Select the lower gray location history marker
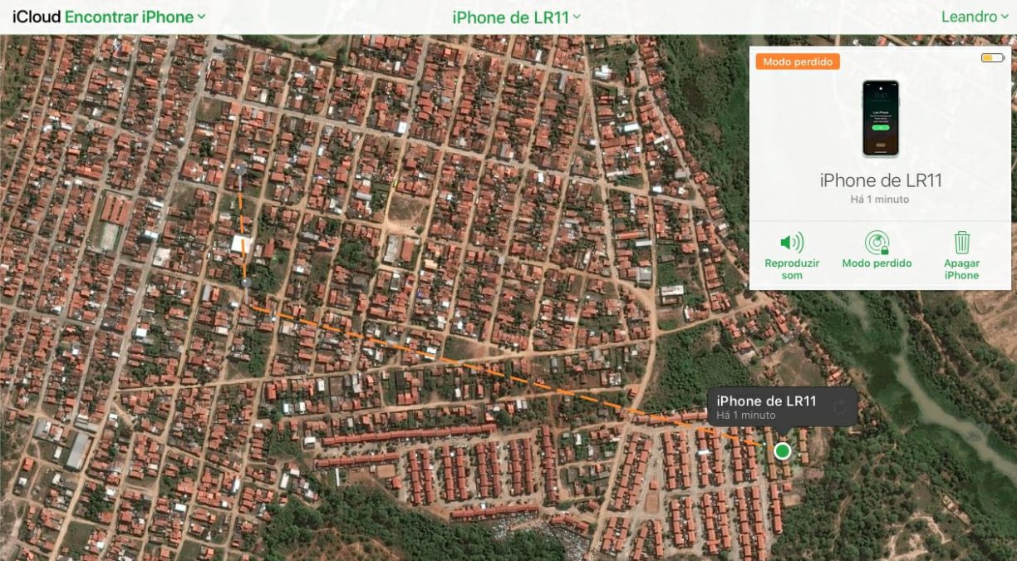This screenshot has width=1017, height=561. 246,284
